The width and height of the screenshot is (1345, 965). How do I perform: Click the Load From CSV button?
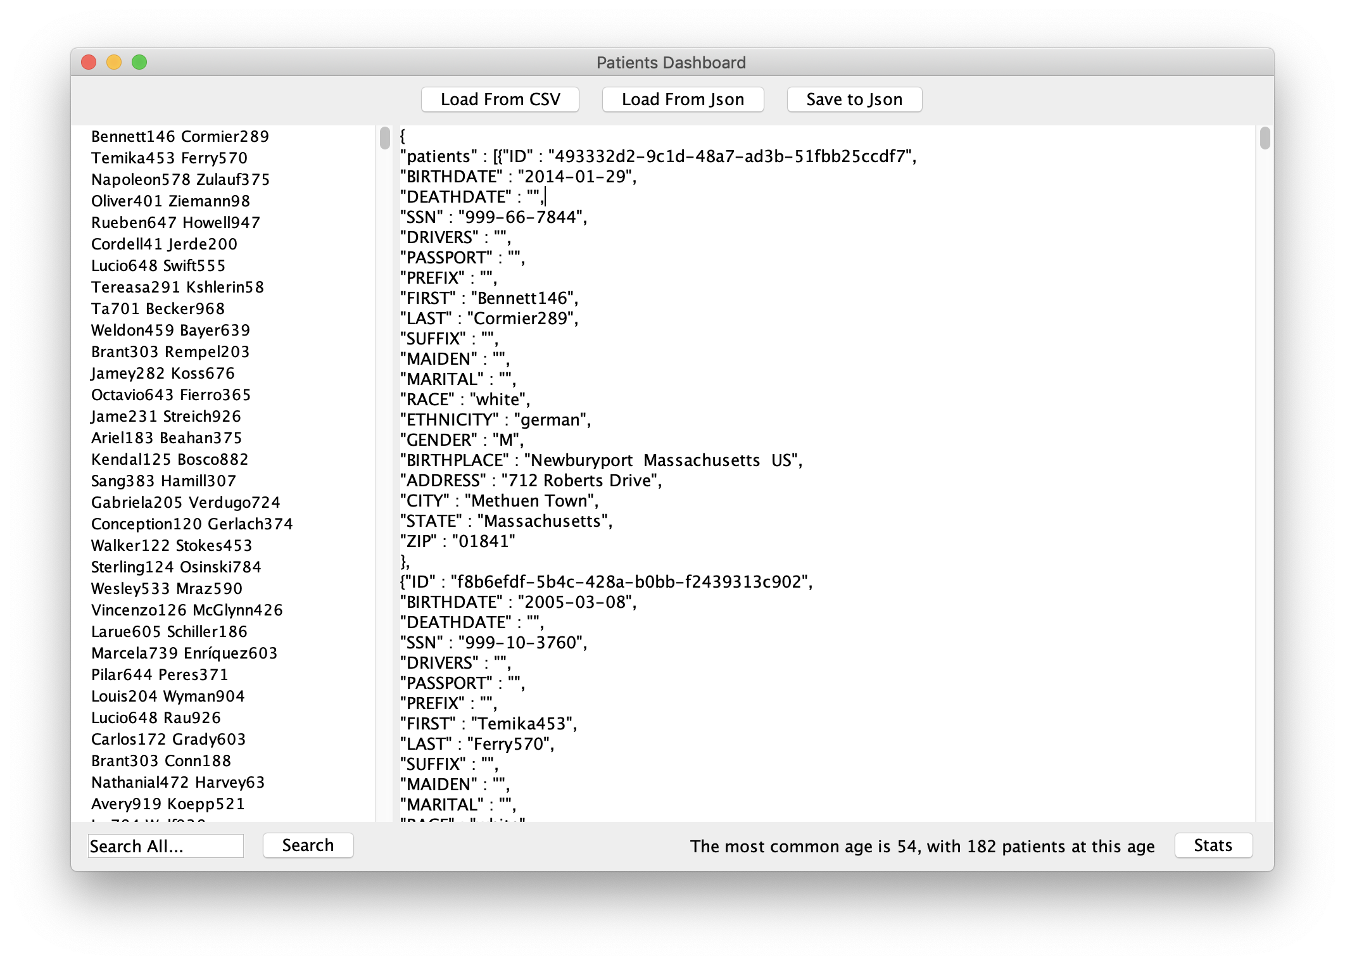[500, 99]
